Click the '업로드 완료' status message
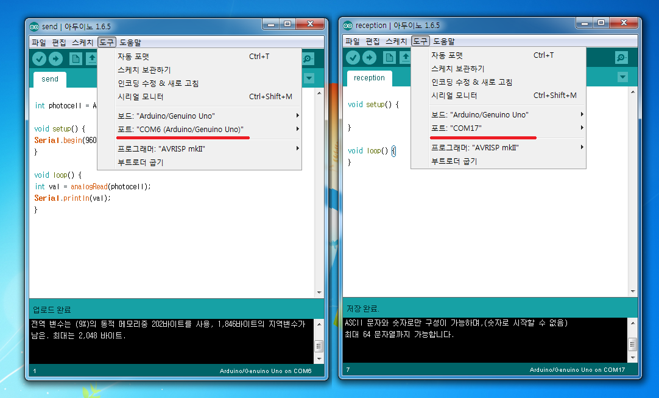Screen dimensions: 659x398 (52, 310)
